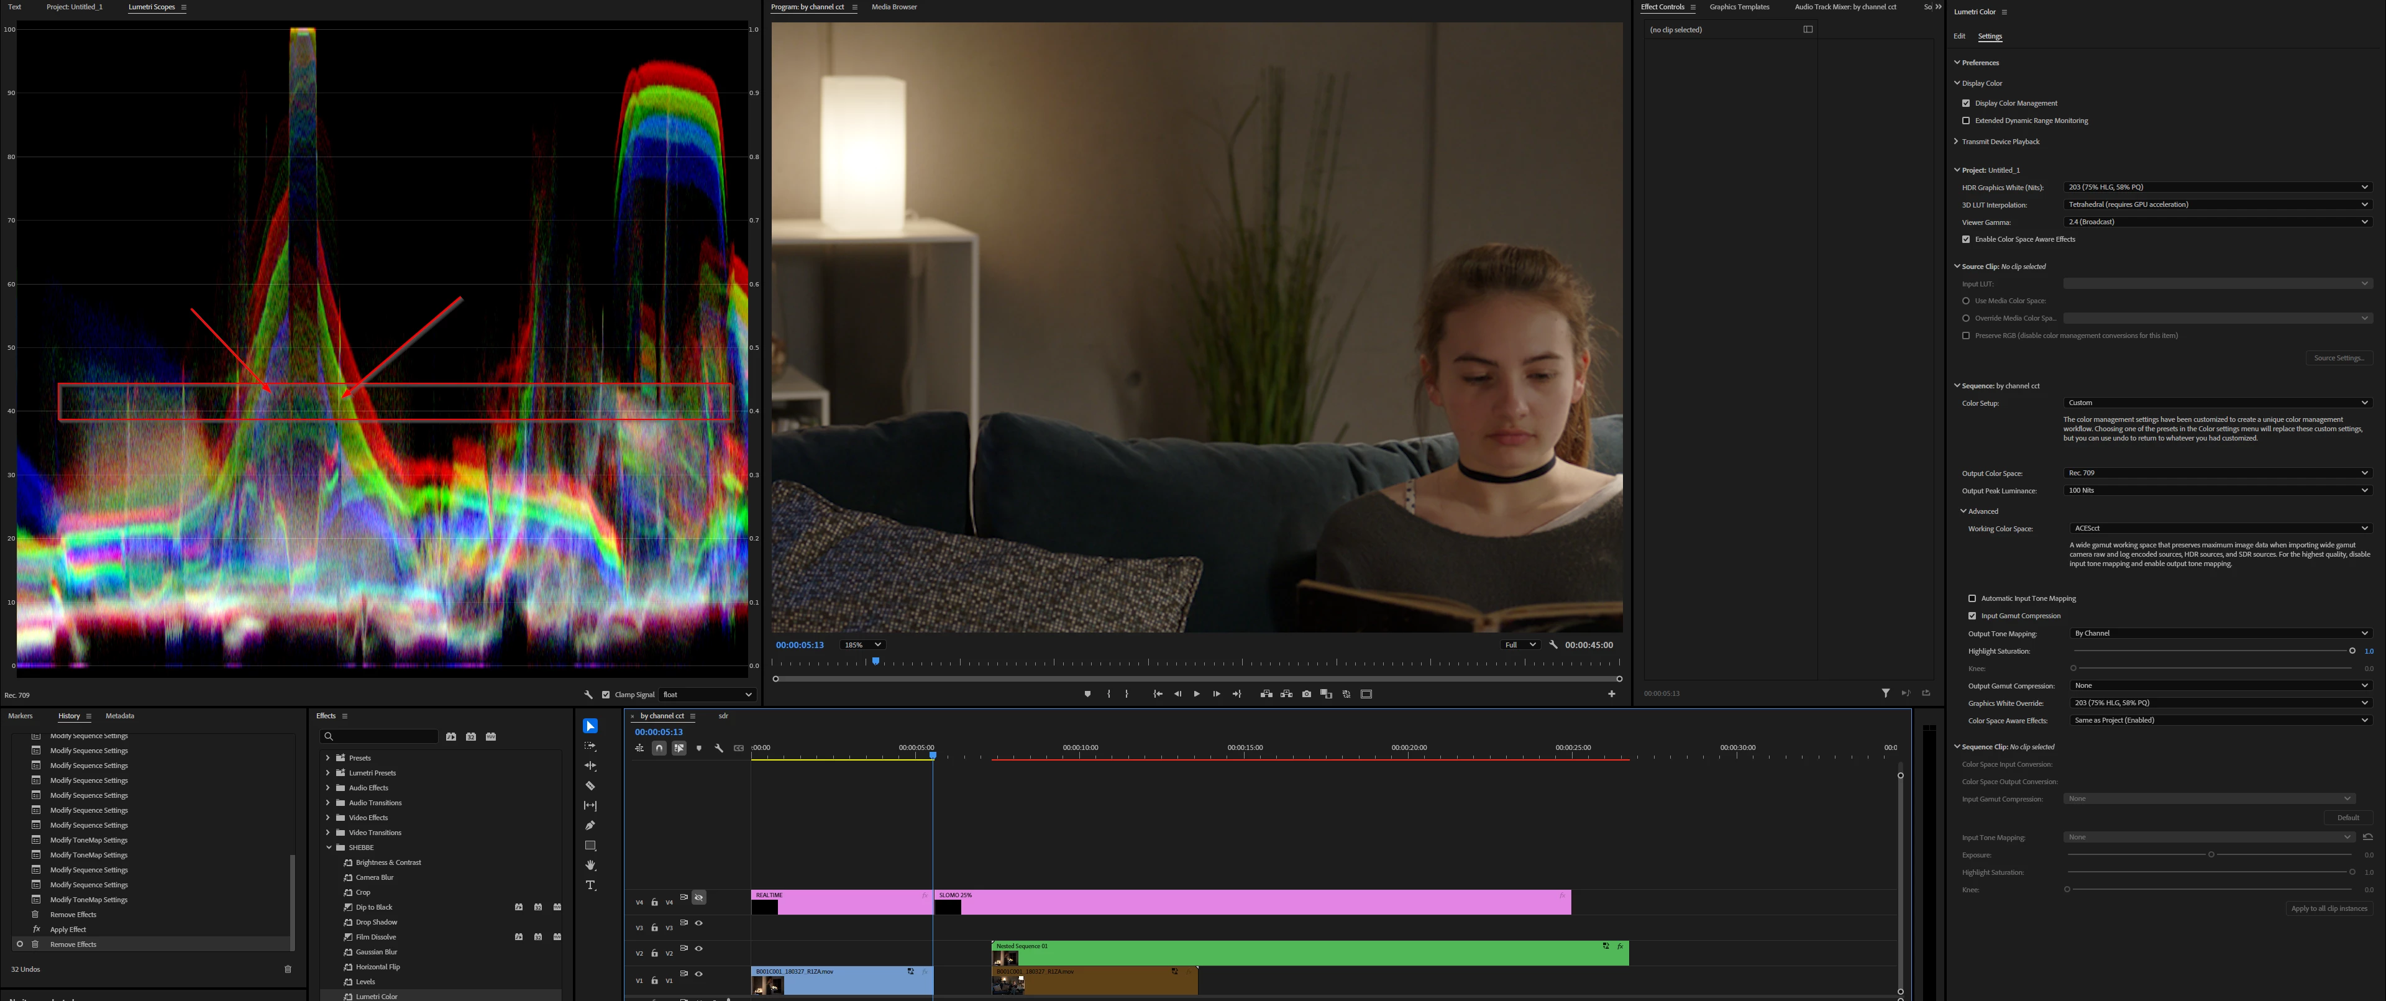Enable Extended Dynamic Range Monitoring checkbox
This screenshot has width=2386, height=1001.
1965,121
